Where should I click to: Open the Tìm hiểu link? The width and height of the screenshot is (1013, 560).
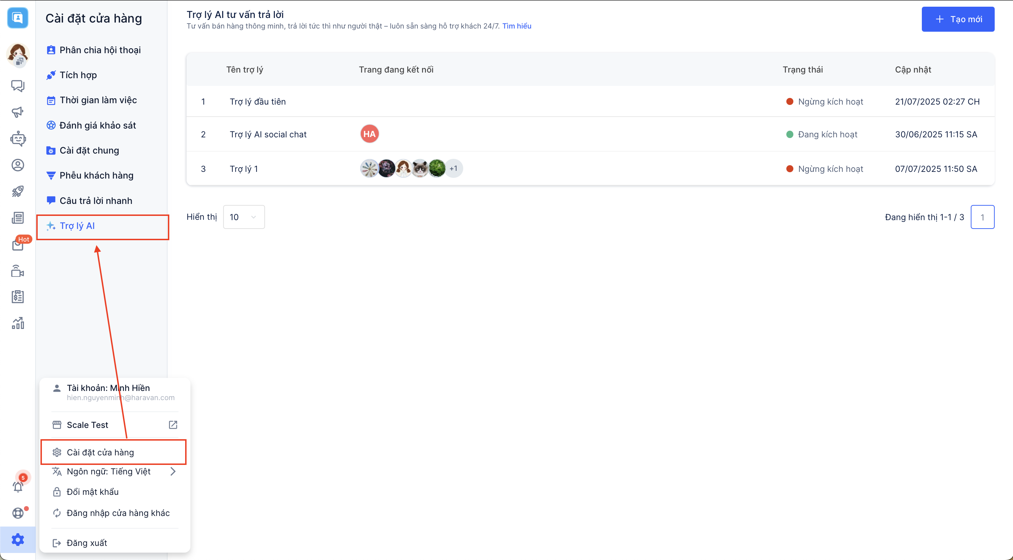point(516,26)
